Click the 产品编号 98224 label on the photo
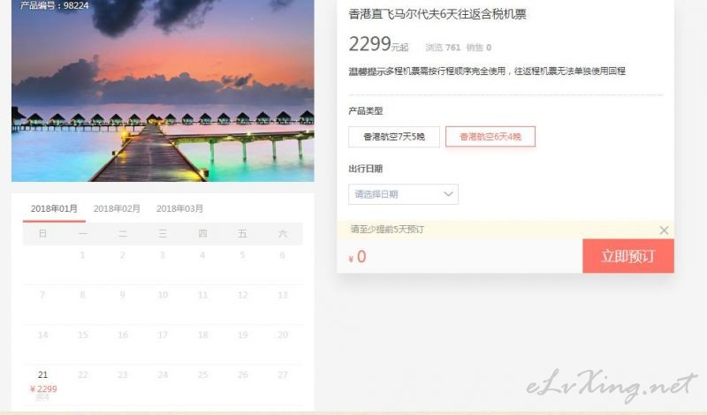The width and height of the screenshot is (707, 415). 54,5
